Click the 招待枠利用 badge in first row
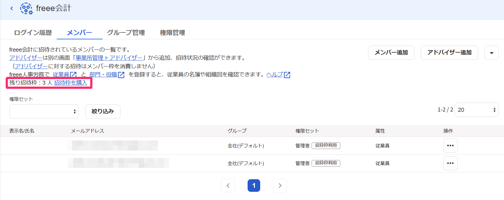Viewport: 504px width, 200px height. (326, 146)
